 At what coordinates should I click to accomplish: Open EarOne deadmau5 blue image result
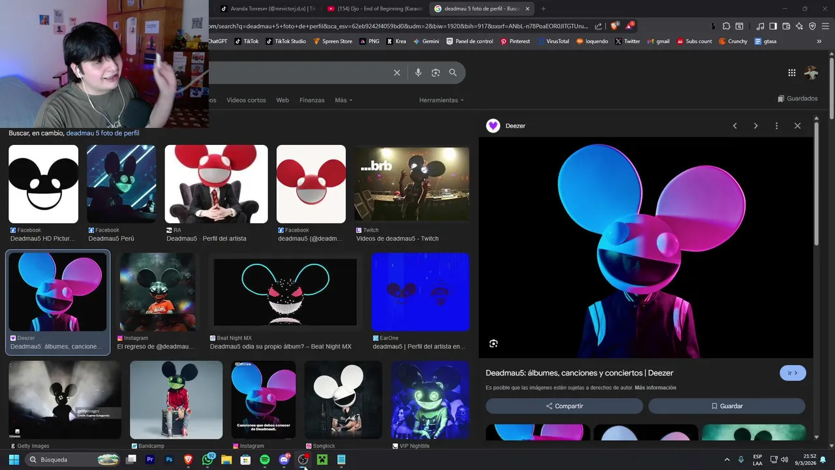coord(420,292)
